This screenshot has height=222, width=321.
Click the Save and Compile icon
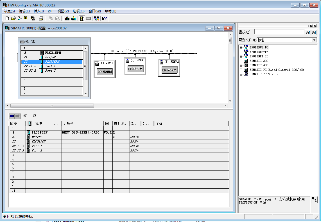point(33,18)
